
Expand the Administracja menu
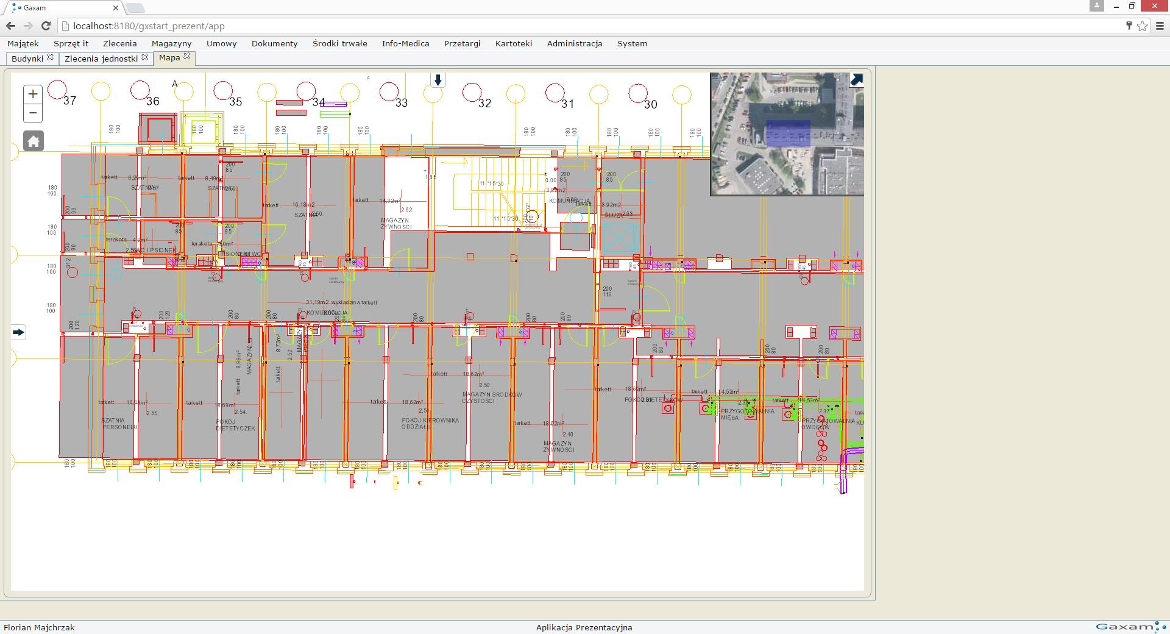coord(574,43)
